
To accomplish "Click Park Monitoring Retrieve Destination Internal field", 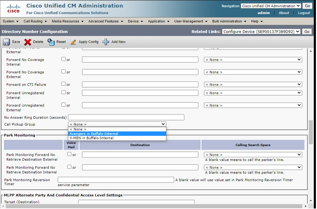I will (140, 167).
